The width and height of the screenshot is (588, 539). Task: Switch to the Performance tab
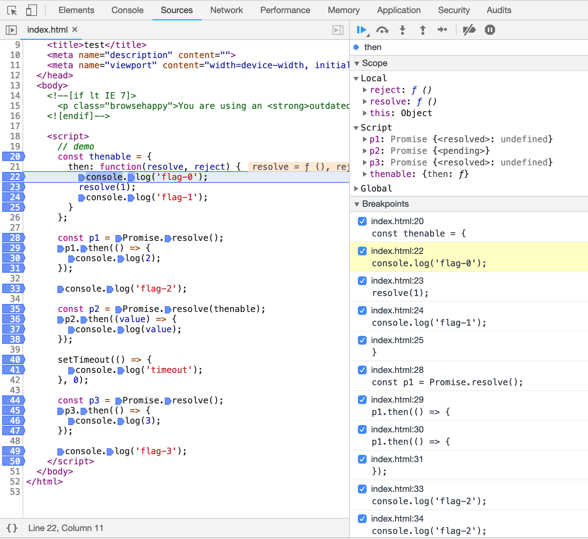click(x=285, y=10)
